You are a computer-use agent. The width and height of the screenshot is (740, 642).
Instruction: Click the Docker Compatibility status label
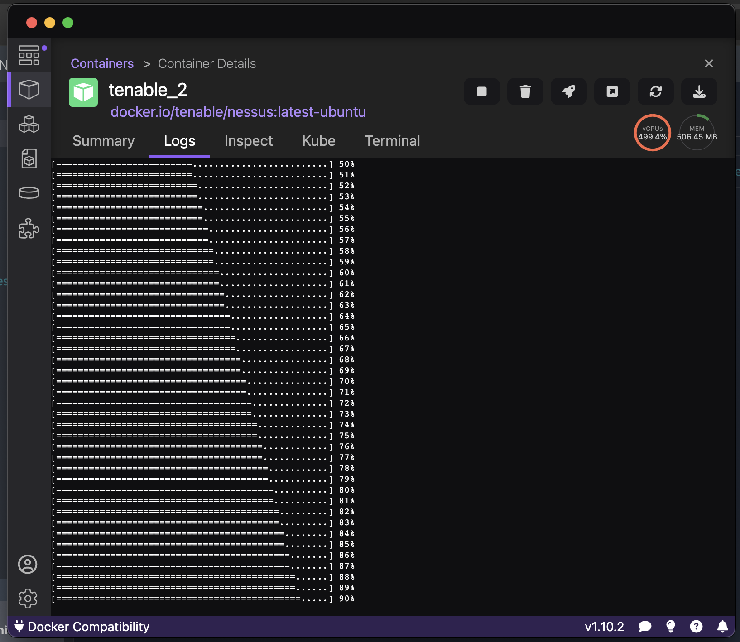tap(89, 627)
